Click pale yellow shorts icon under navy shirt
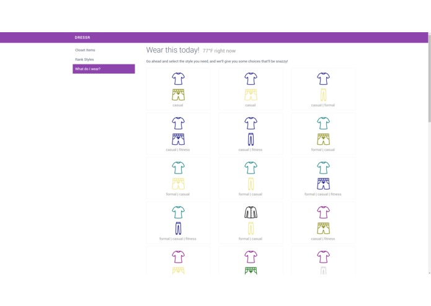Viewport: 431px width, 306px height. pyautogui.click(x=251, y=95)
